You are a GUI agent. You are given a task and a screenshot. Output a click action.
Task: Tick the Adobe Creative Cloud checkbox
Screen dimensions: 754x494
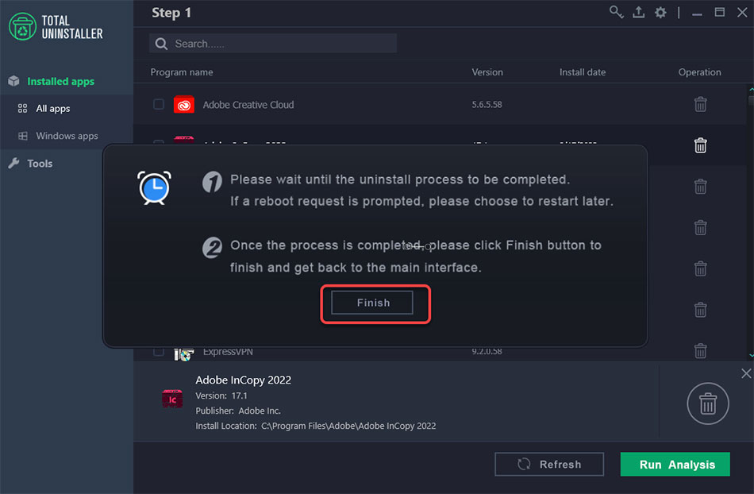159,104
